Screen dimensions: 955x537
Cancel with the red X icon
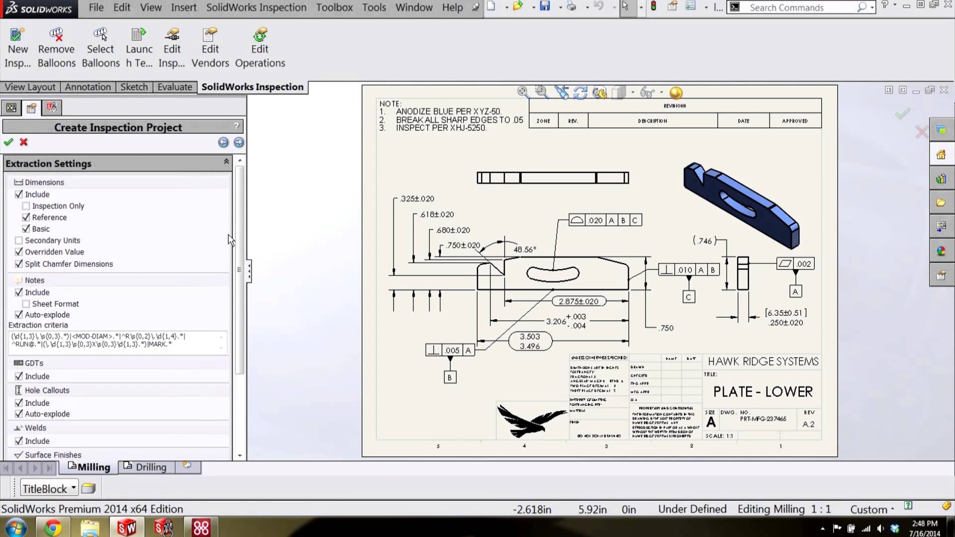coord(23,142)
